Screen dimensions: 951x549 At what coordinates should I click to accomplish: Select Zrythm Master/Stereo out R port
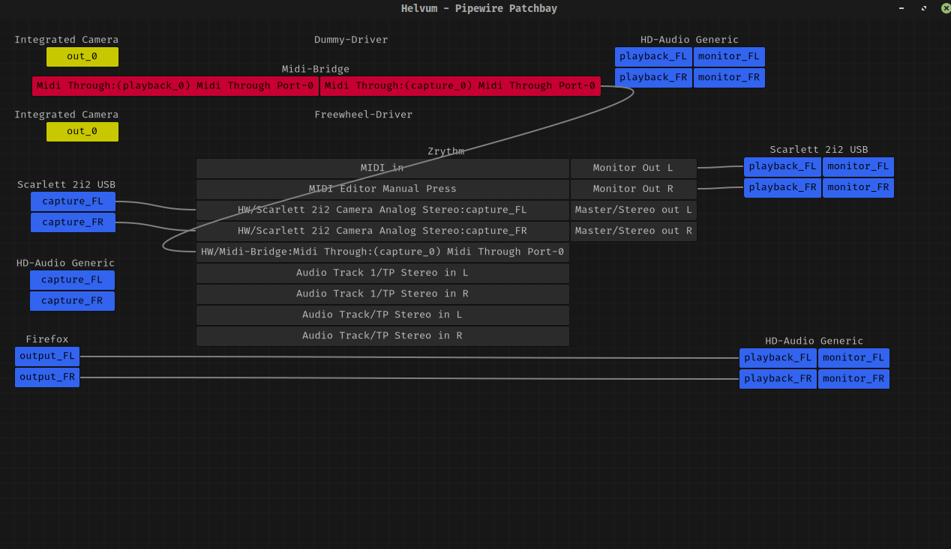point(633,231)
